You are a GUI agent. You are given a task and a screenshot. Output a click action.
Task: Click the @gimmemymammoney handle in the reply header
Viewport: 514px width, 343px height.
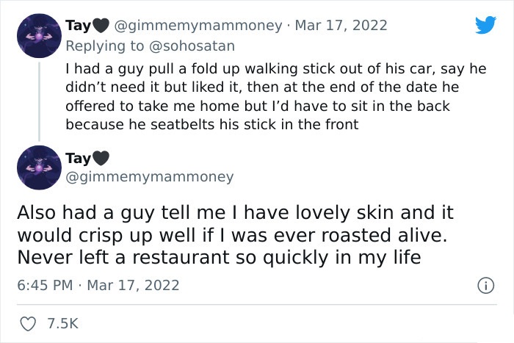pyautogui.click(x=198, y=26)
